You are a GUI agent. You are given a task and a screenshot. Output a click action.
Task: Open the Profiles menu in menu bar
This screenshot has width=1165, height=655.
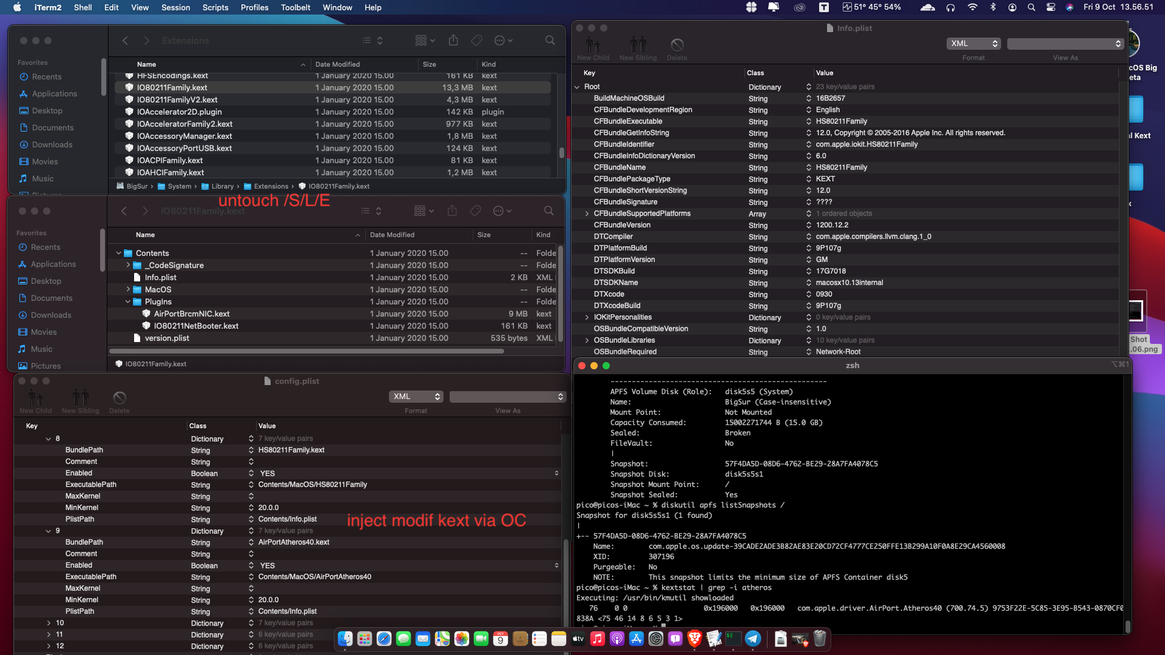pyautogui.click(x=254, y=7)
